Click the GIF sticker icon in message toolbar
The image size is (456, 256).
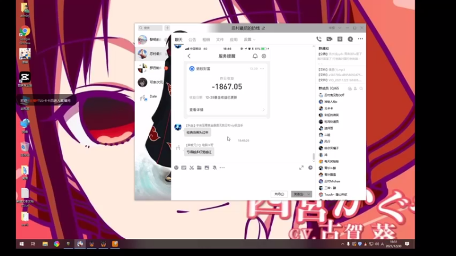[x=184, y=167]
